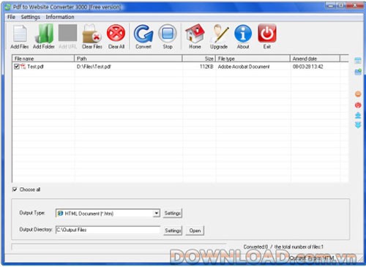Open the Output Type dropdown
The image size is (366, 267).
157,214
